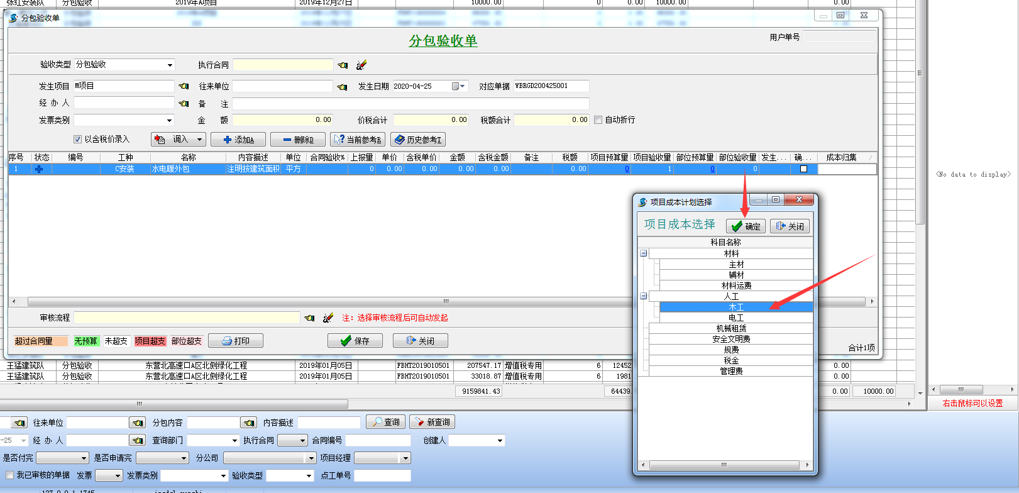Click lookup icon beside 执行合同 field
This screenshot has width=1019, height=493.
pos(343,65)
